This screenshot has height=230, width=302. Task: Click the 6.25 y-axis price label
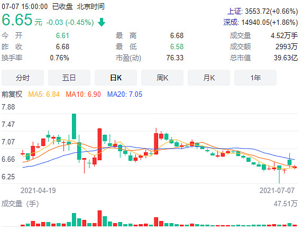coord(8,177)
